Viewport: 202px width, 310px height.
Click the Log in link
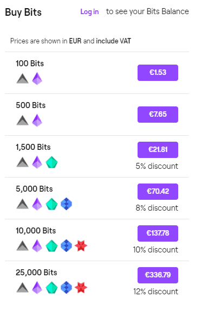(x=89, y=11)
